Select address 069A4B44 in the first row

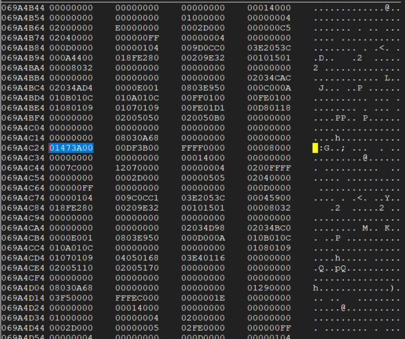tap(22, 8)
